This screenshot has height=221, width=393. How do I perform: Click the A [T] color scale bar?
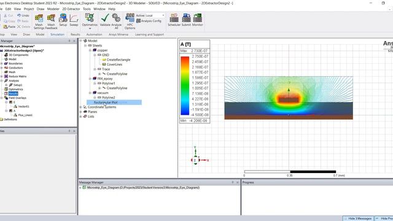(x=185, y=86)
